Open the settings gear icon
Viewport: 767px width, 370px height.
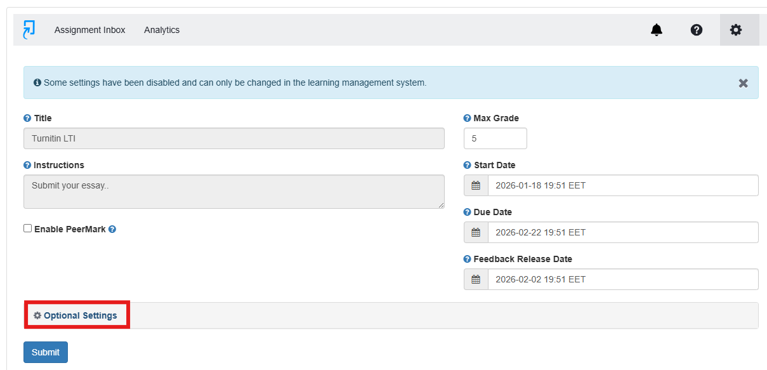pyautogui.click(x=736, y=30)
